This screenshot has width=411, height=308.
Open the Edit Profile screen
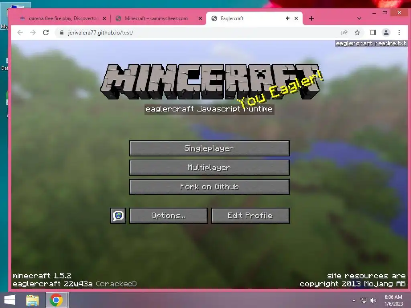pyautogui.click(x=250, y=215)
